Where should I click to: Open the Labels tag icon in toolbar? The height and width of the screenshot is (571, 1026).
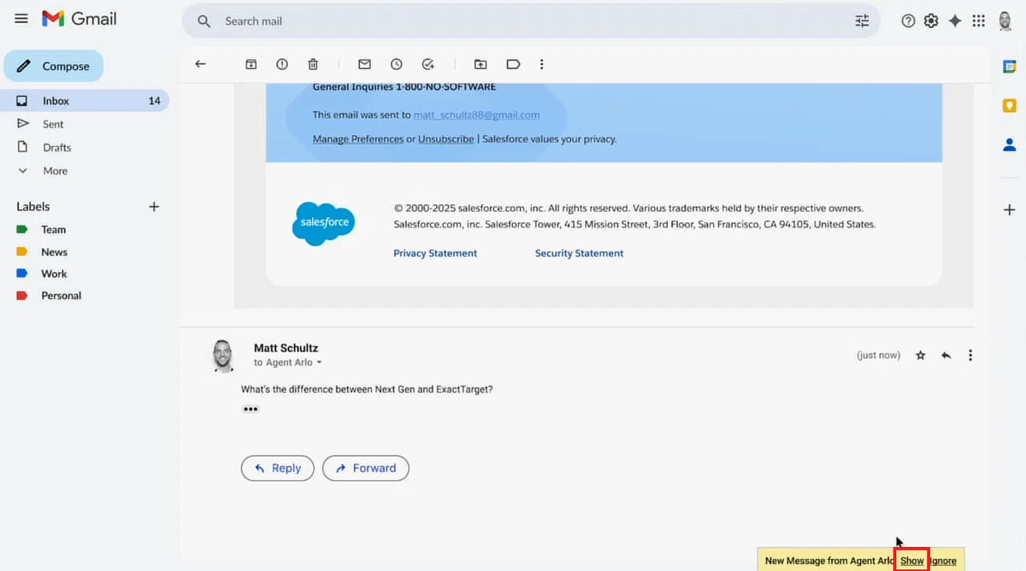[x=513, y=64]
